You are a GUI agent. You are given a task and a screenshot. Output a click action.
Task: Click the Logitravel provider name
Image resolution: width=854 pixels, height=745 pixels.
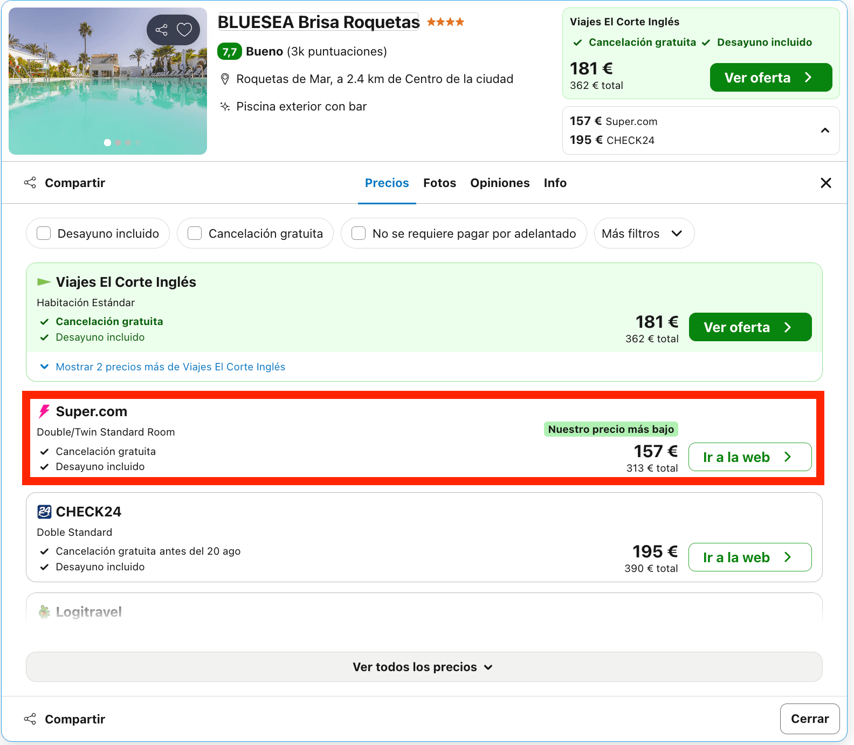[89, 612]
